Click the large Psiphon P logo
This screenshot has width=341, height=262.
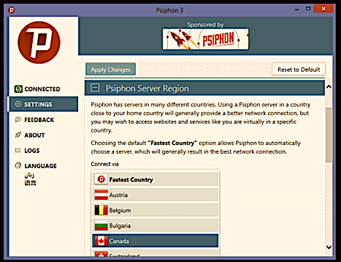pyautogui.click(x=39, y=43)
